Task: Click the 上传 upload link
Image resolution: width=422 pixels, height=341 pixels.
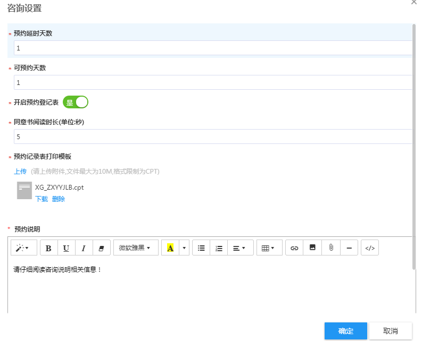Action: (x=20, y=172)
